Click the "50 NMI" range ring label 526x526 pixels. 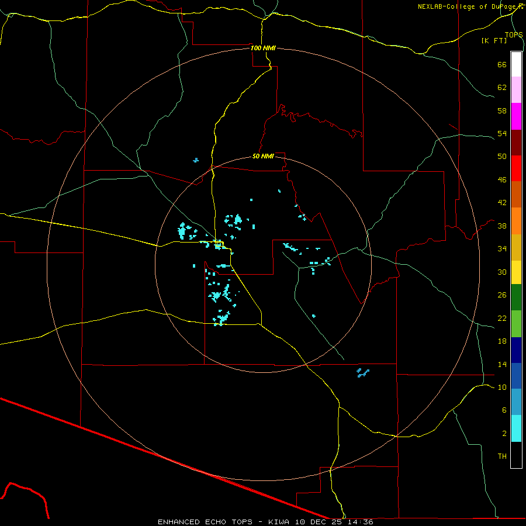tap(263, 156)
